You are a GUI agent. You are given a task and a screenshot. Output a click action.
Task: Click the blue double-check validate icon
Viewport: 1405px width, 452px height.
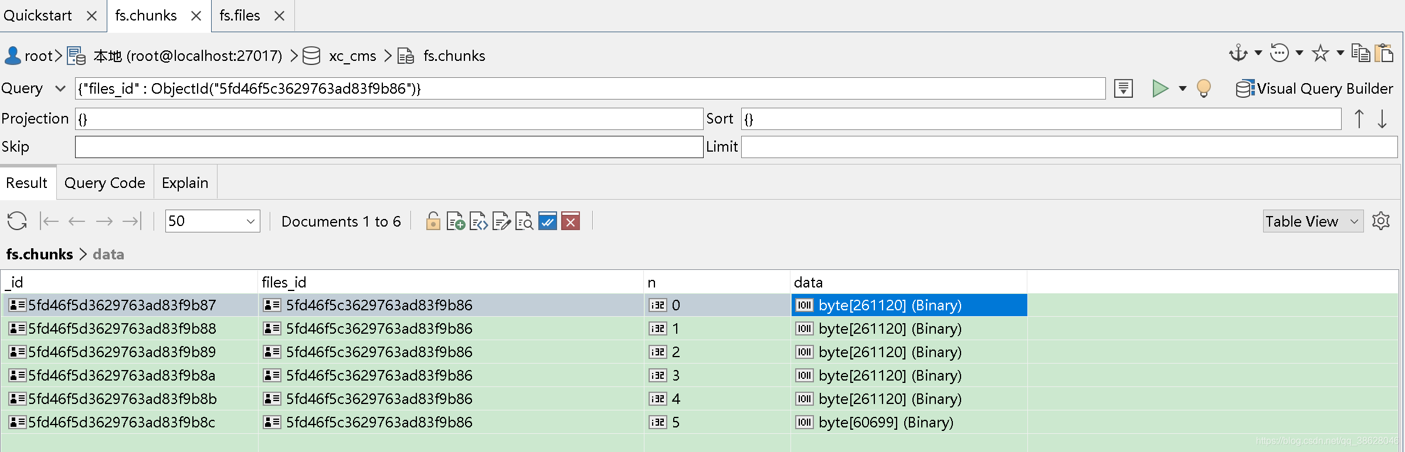(x=547, y=221)
